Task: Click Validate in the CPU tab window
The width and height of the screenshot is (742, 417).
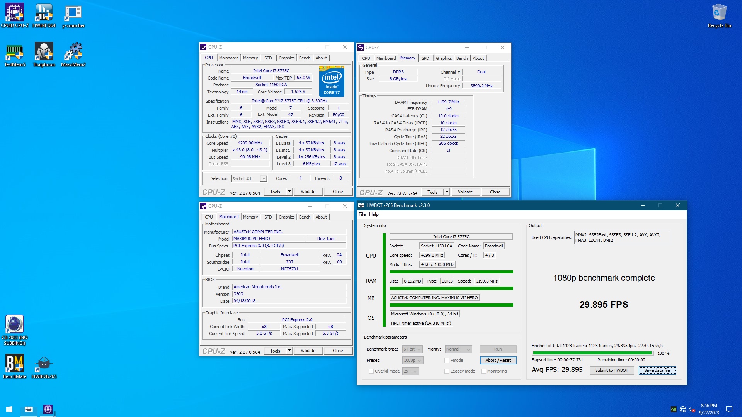Action: coord(308,192)
